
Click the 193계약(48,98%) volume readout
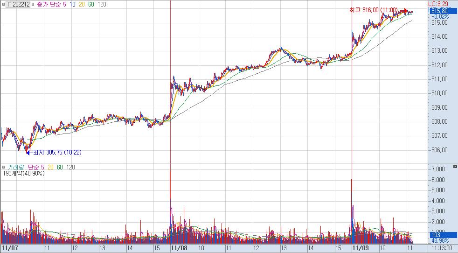[24, 174]
